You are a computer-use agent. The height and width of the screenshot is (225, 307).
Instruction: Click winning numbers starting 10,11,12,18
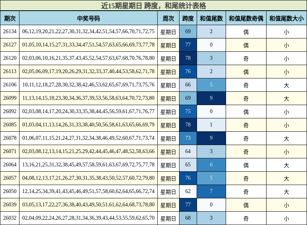pyautogui.click(x=88, y=85)
